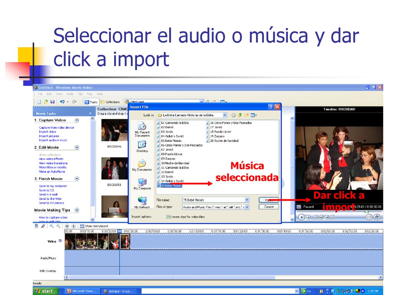Open the collection dropdown in the toolbar
This screenshot has width=393, height=295.
[201, 101]
